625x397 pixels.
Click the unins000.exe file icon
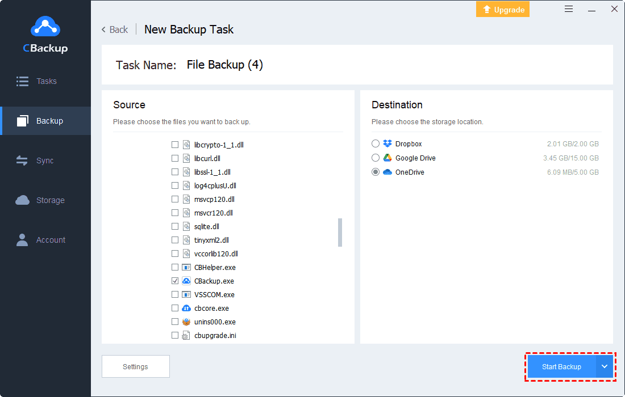click(x=186, y=322)
